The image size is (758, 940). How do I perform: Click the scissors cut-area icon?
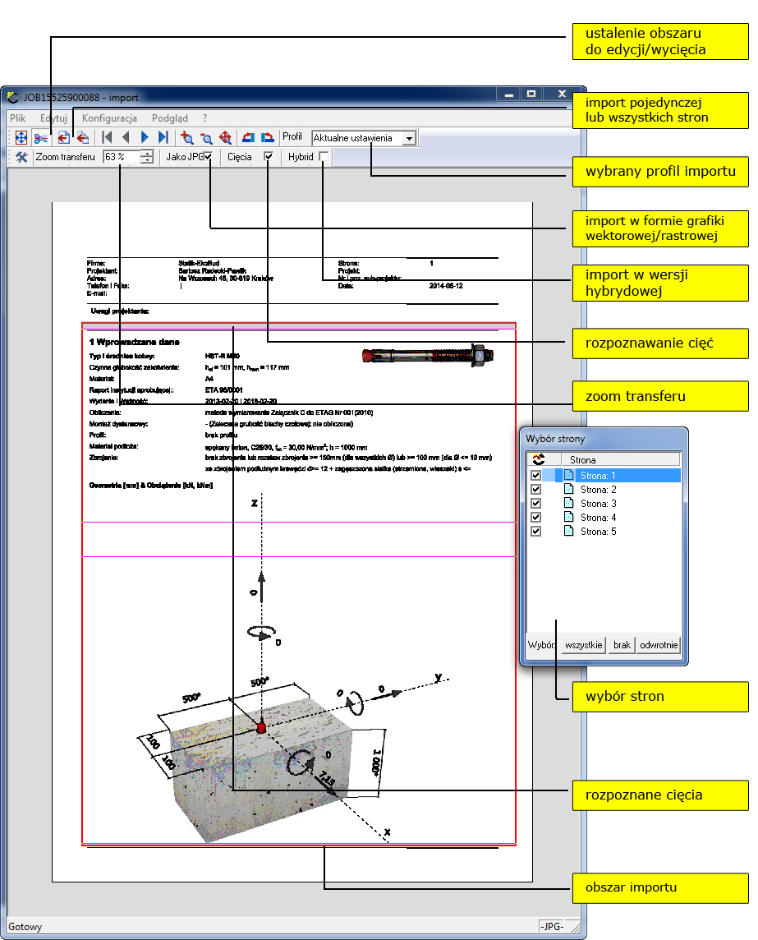click(41, 138)
